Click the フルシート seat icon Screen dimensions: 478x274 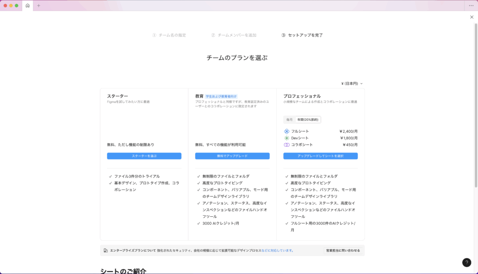[287, 131]
